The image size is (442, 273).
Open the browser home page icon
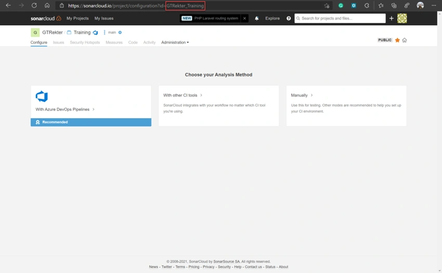47,5
